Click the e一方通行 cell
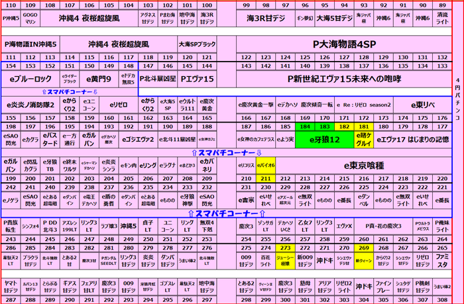464x304 pixels. (70, 140)
